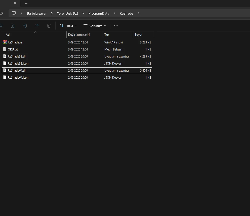
Task: Select the file name ReShade64.dll
Action: pos(17,70)
